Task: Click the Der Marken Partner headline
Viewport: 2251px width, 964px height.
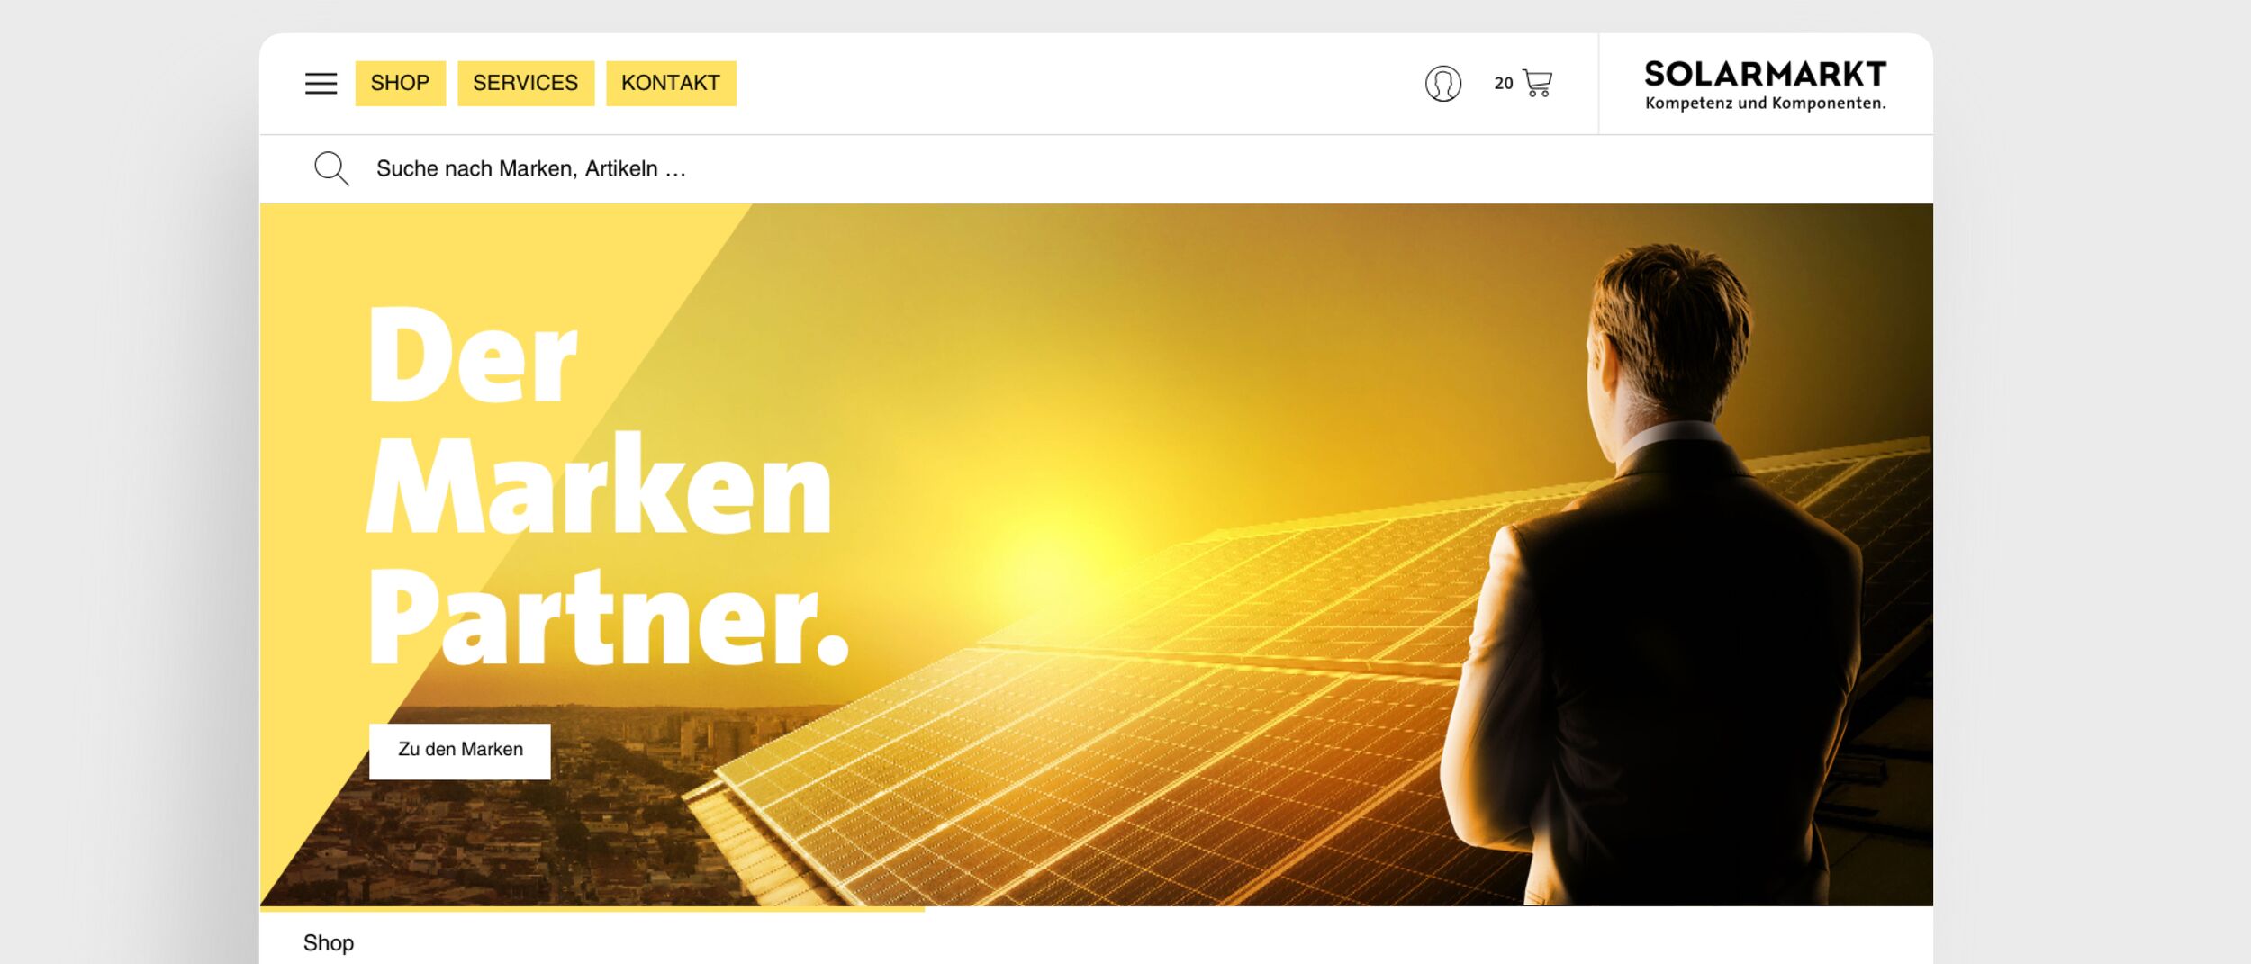Action: [x=608, y=486]
